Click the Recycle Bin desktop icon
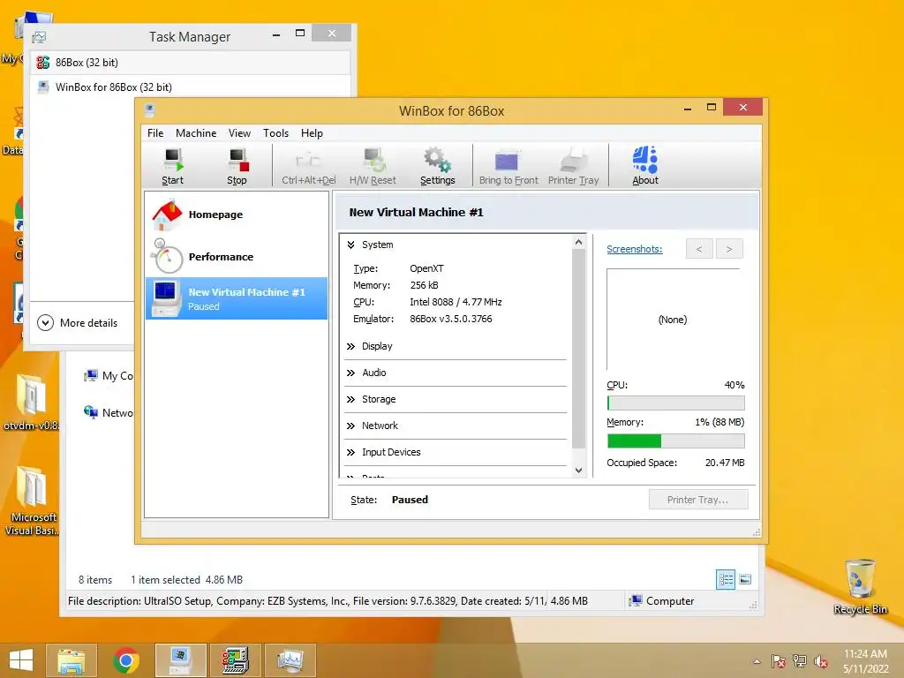 (x=860, y=587)
